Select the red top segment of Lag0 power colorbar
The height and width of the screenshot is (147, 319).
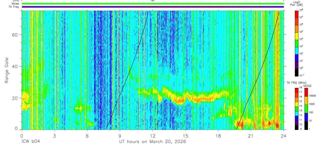pyautogui.click(x=297, y=14)
